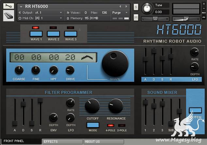Click the 2-POLE indicator light
The height and width of the screenshot is (145, 207).
coord(122,125)
